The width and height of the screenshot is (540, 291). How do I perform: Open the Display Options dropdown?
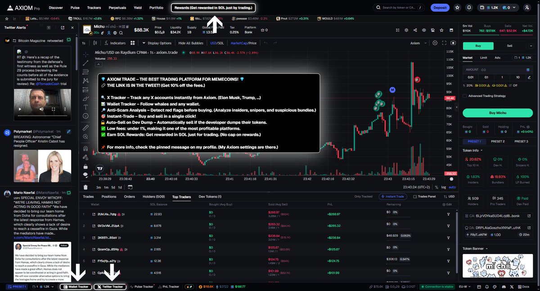click(157, 43)
